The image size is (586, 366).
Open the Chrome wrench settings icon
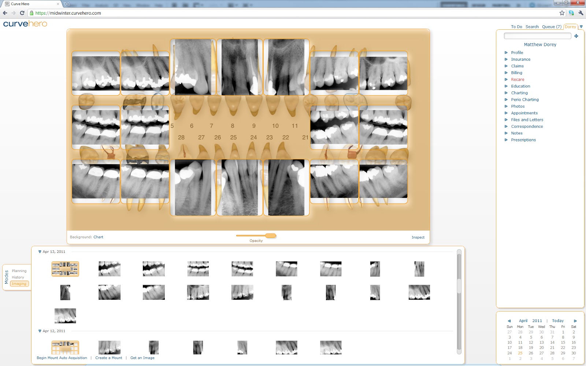[x=582, y=12]
